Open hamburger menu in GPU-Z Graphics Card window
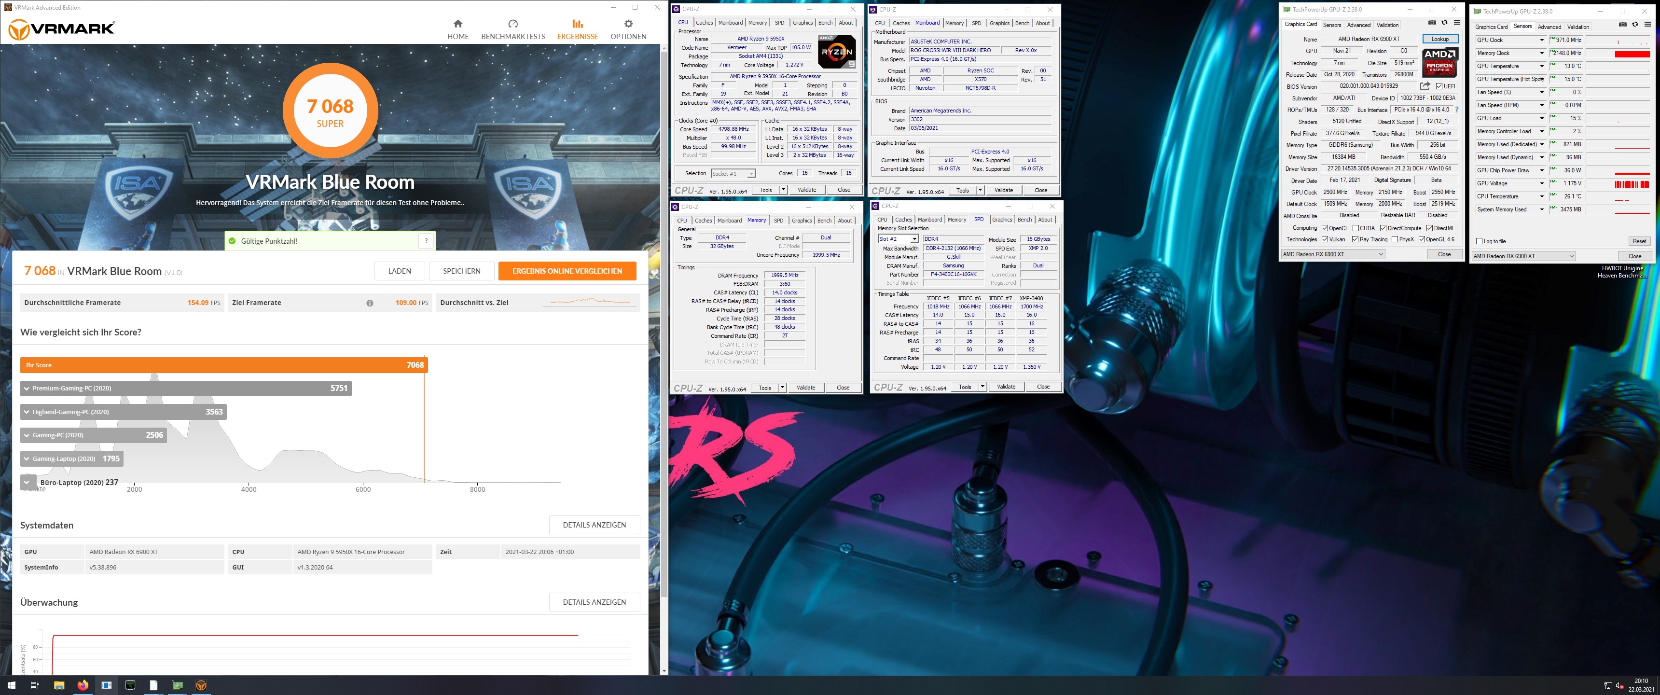Viewport: 1660px width, 695px height. coord(1456,23)
